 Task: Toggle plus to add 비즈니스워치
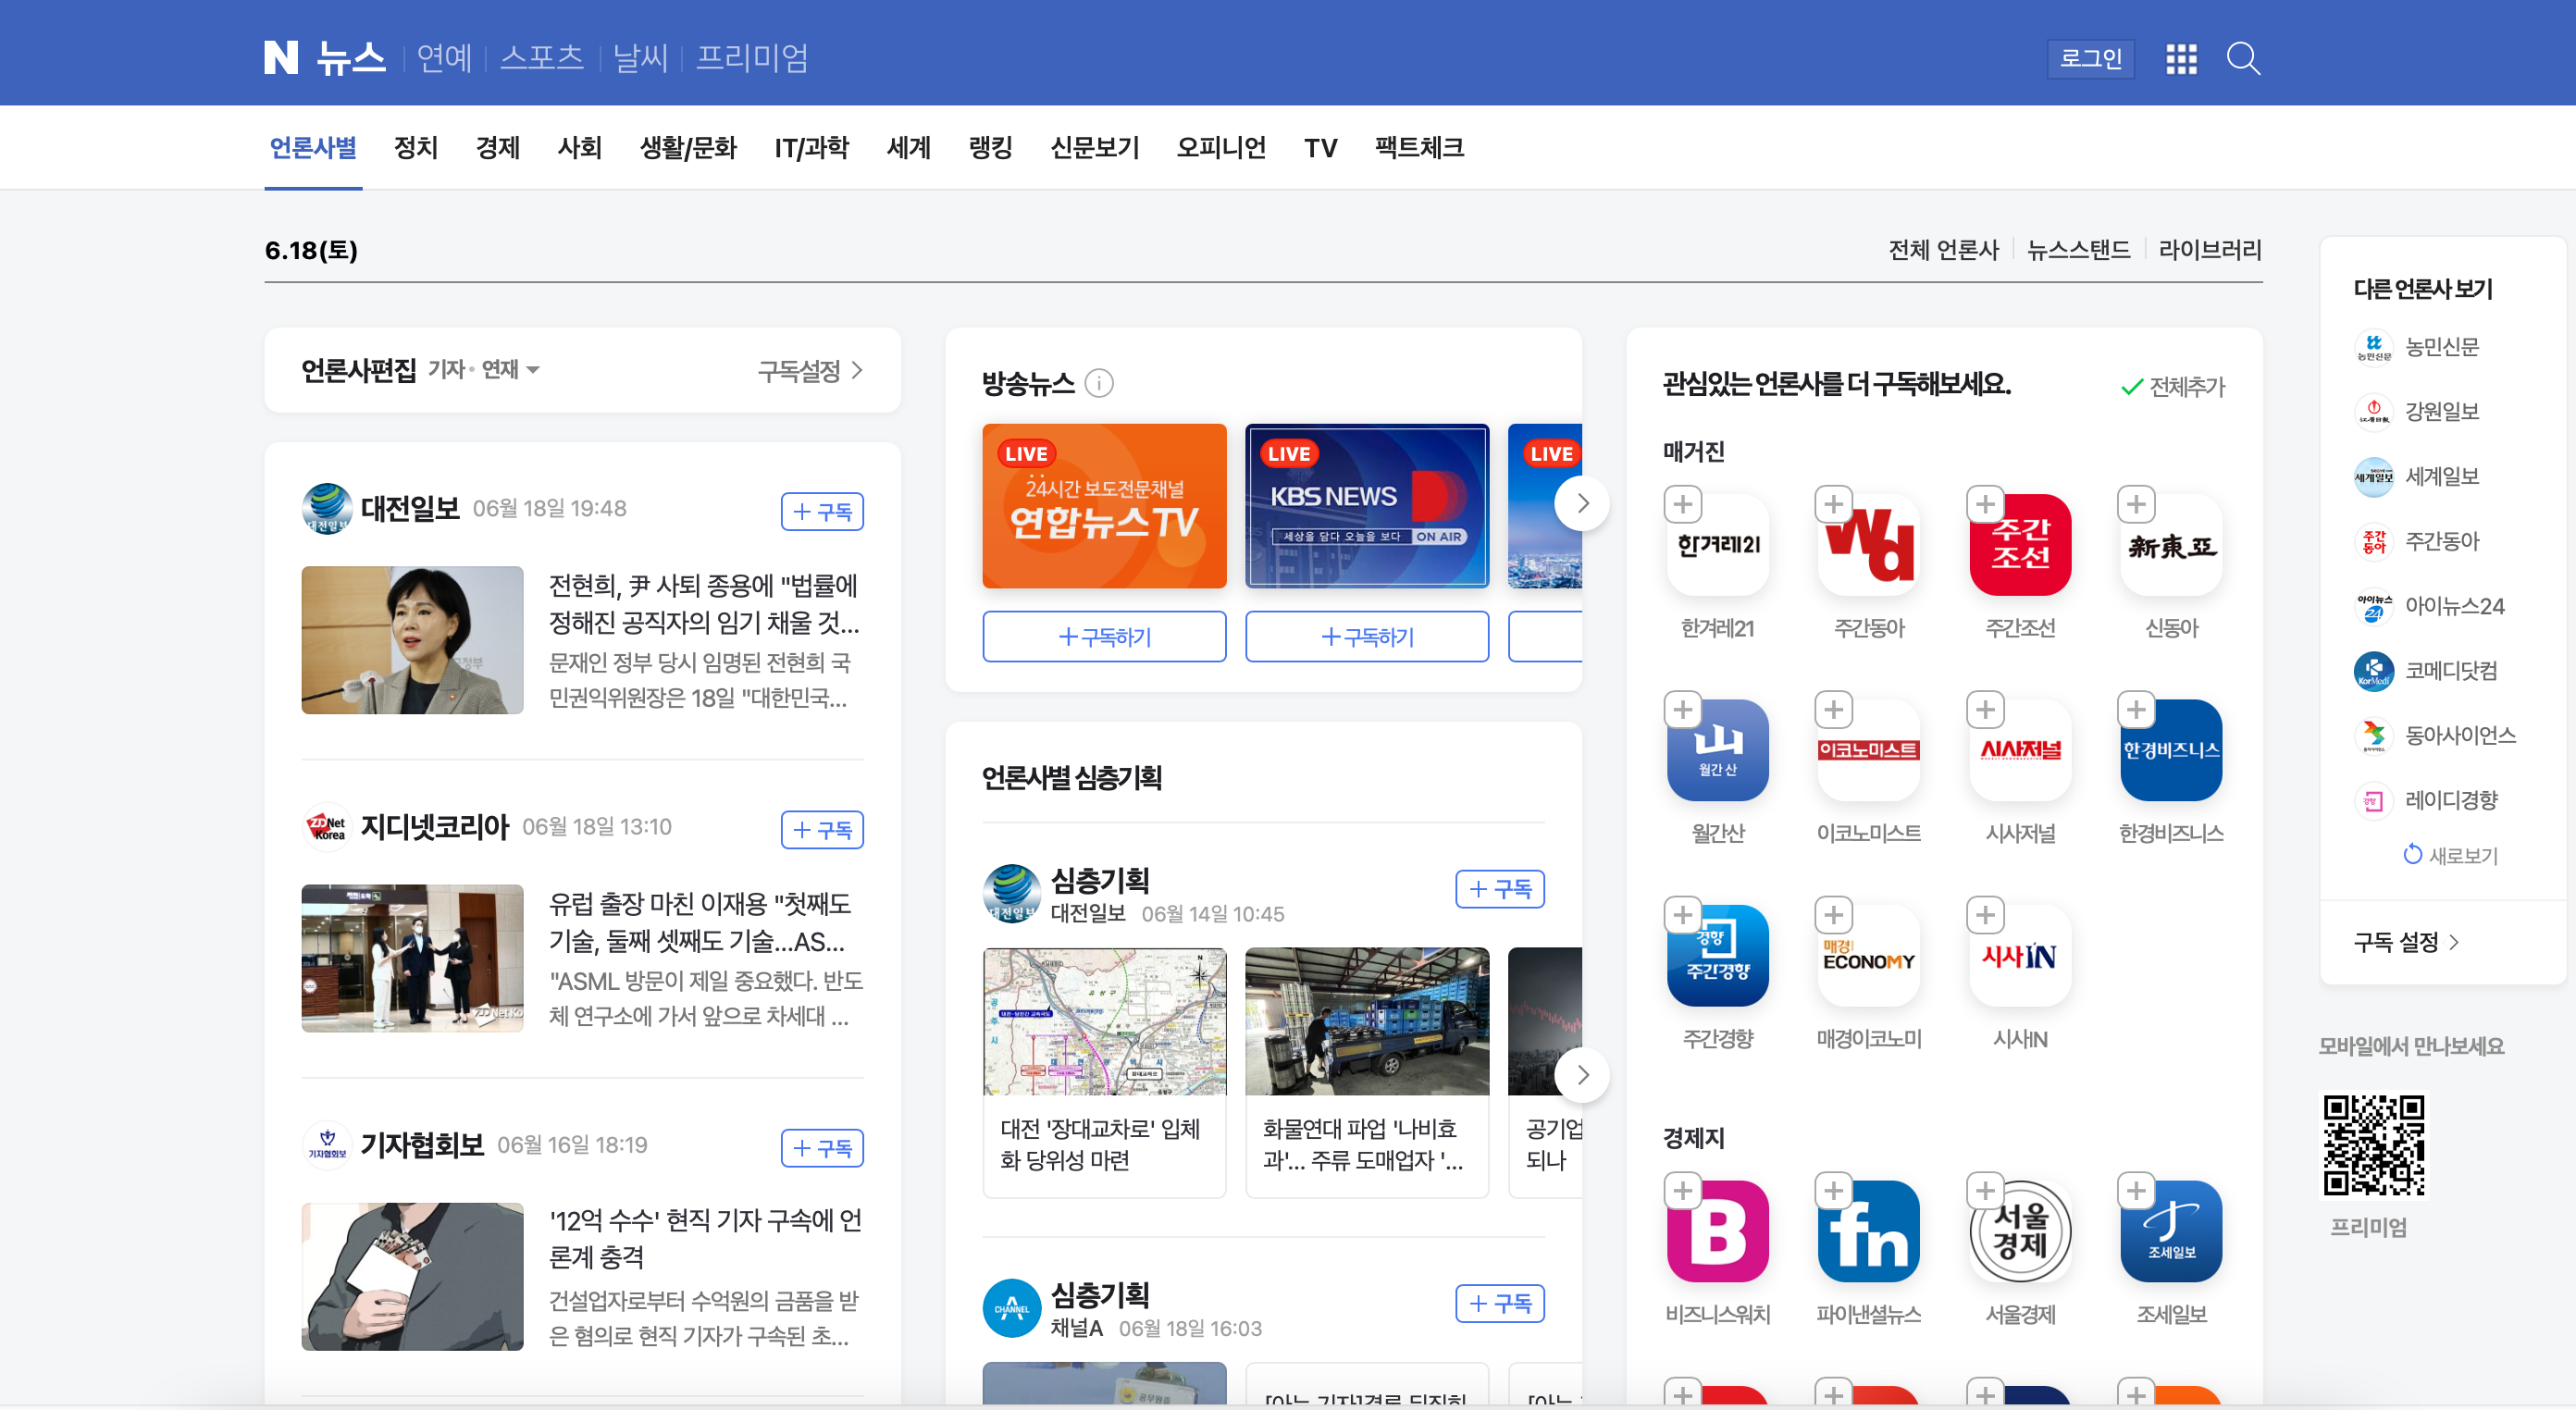[x=1683, y=1191]
